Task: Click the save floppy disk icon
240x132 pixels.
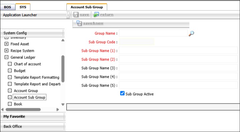Action: pyautogui.click(x=76, y=15)
